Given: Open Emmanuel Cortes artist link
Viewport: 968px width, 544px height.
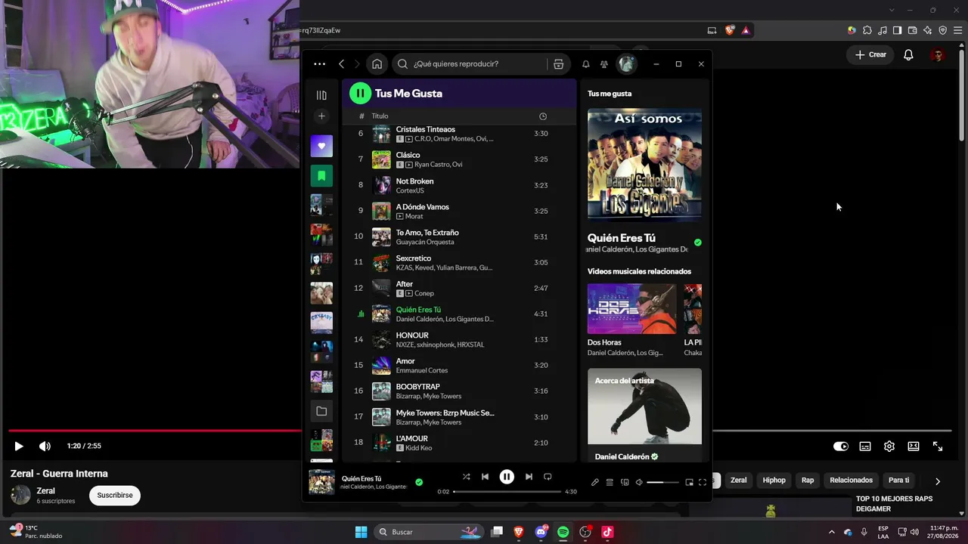Looking at the screenshot, I should pyautogui.click(x=422, y=370).
